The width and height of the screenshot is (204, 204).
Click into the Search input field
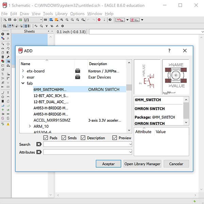pos(88,144)
